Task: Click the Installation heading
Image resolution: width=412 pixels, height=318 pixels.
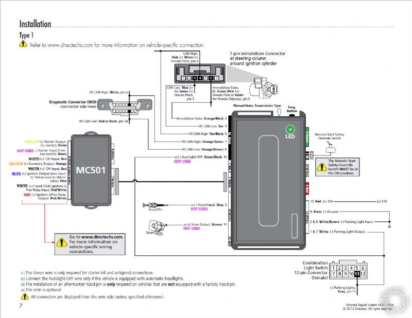Action: pos(35,24)
